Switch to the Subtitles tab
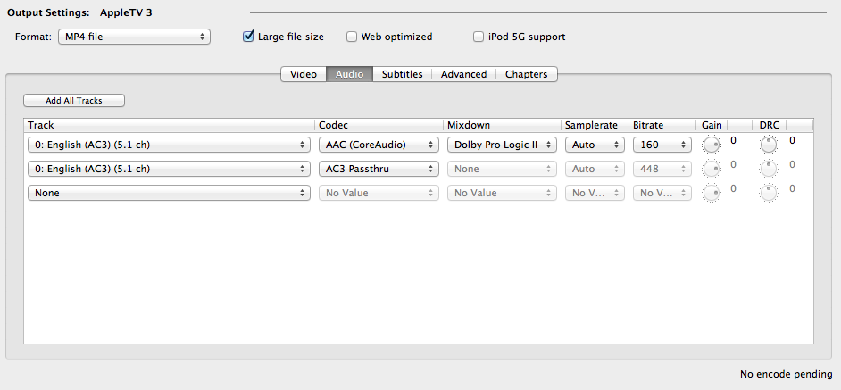This screenshot has width=841, height=390. point(402,74)
